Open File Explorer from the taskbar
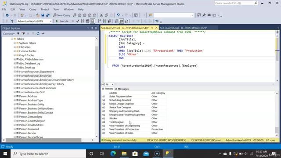This screenshot has height=158, width=281. point(124,154)
